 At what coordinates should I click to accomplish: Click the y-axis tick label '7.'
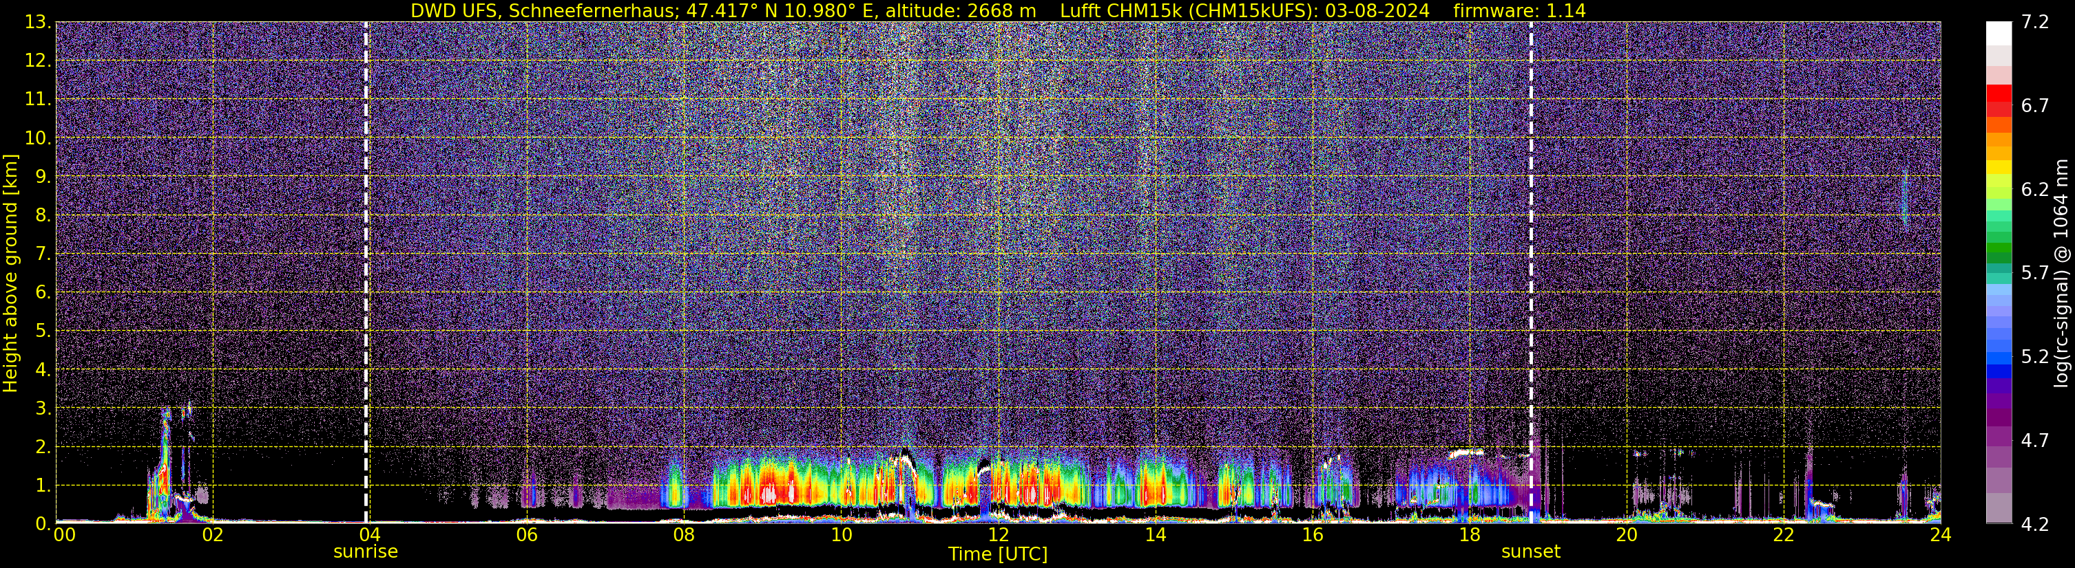point(43,254)
